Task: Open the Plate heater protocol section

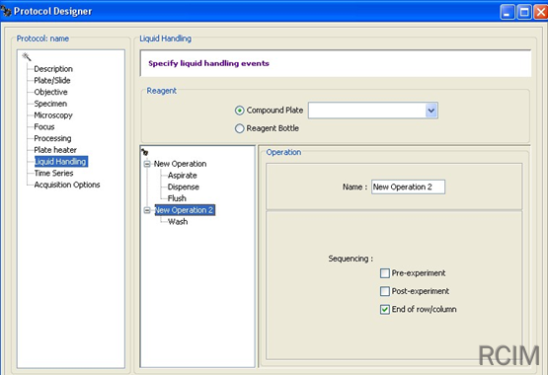Action: pos(55,150)
